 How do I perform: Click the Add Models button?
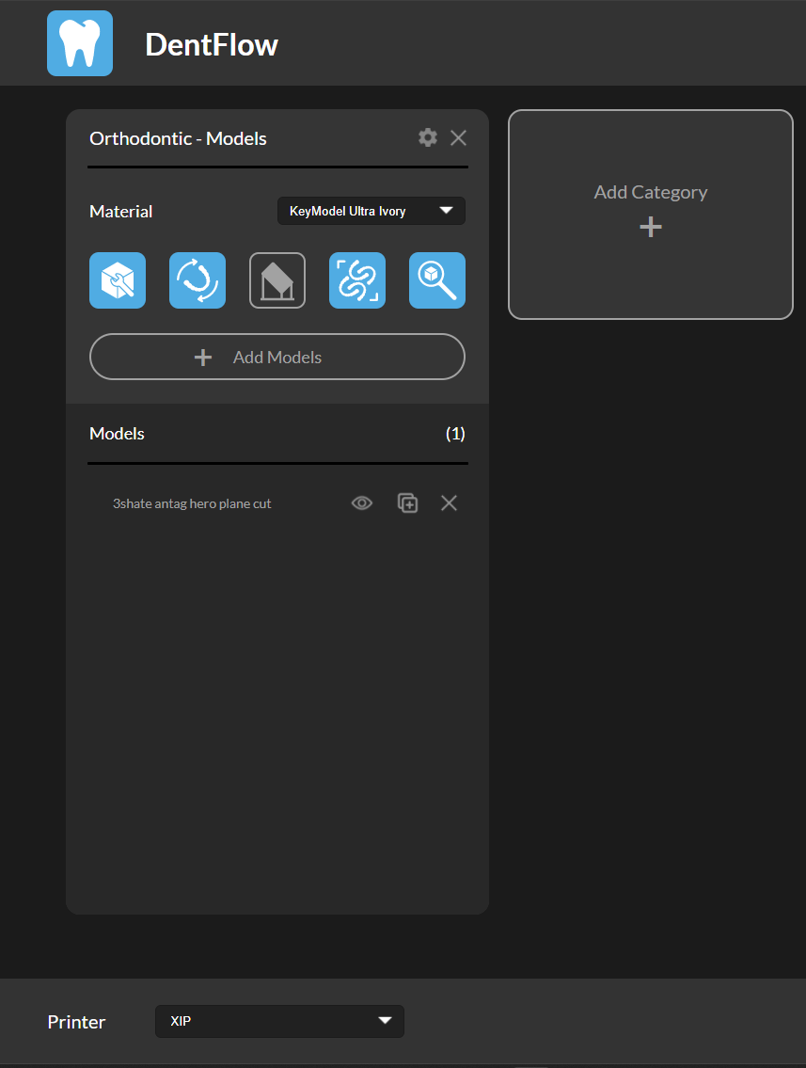tap(277, 357)
